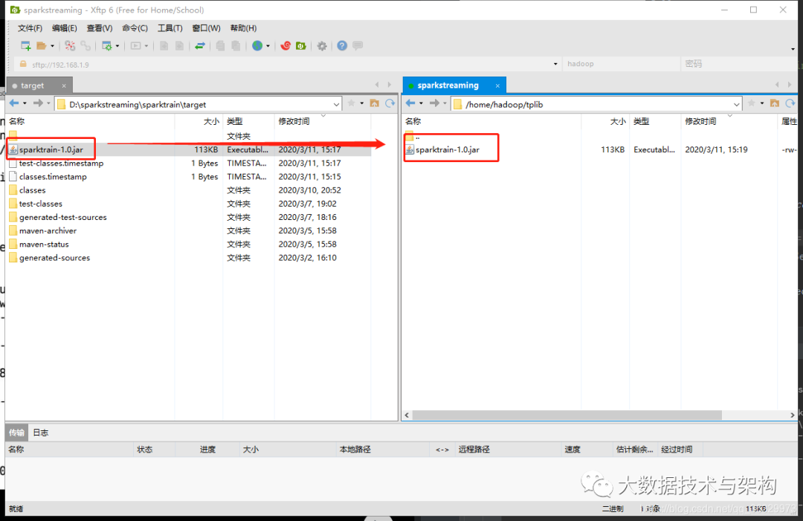803x521 pixels.
Task: Go forward in local target pane
Action: [38, 103]
